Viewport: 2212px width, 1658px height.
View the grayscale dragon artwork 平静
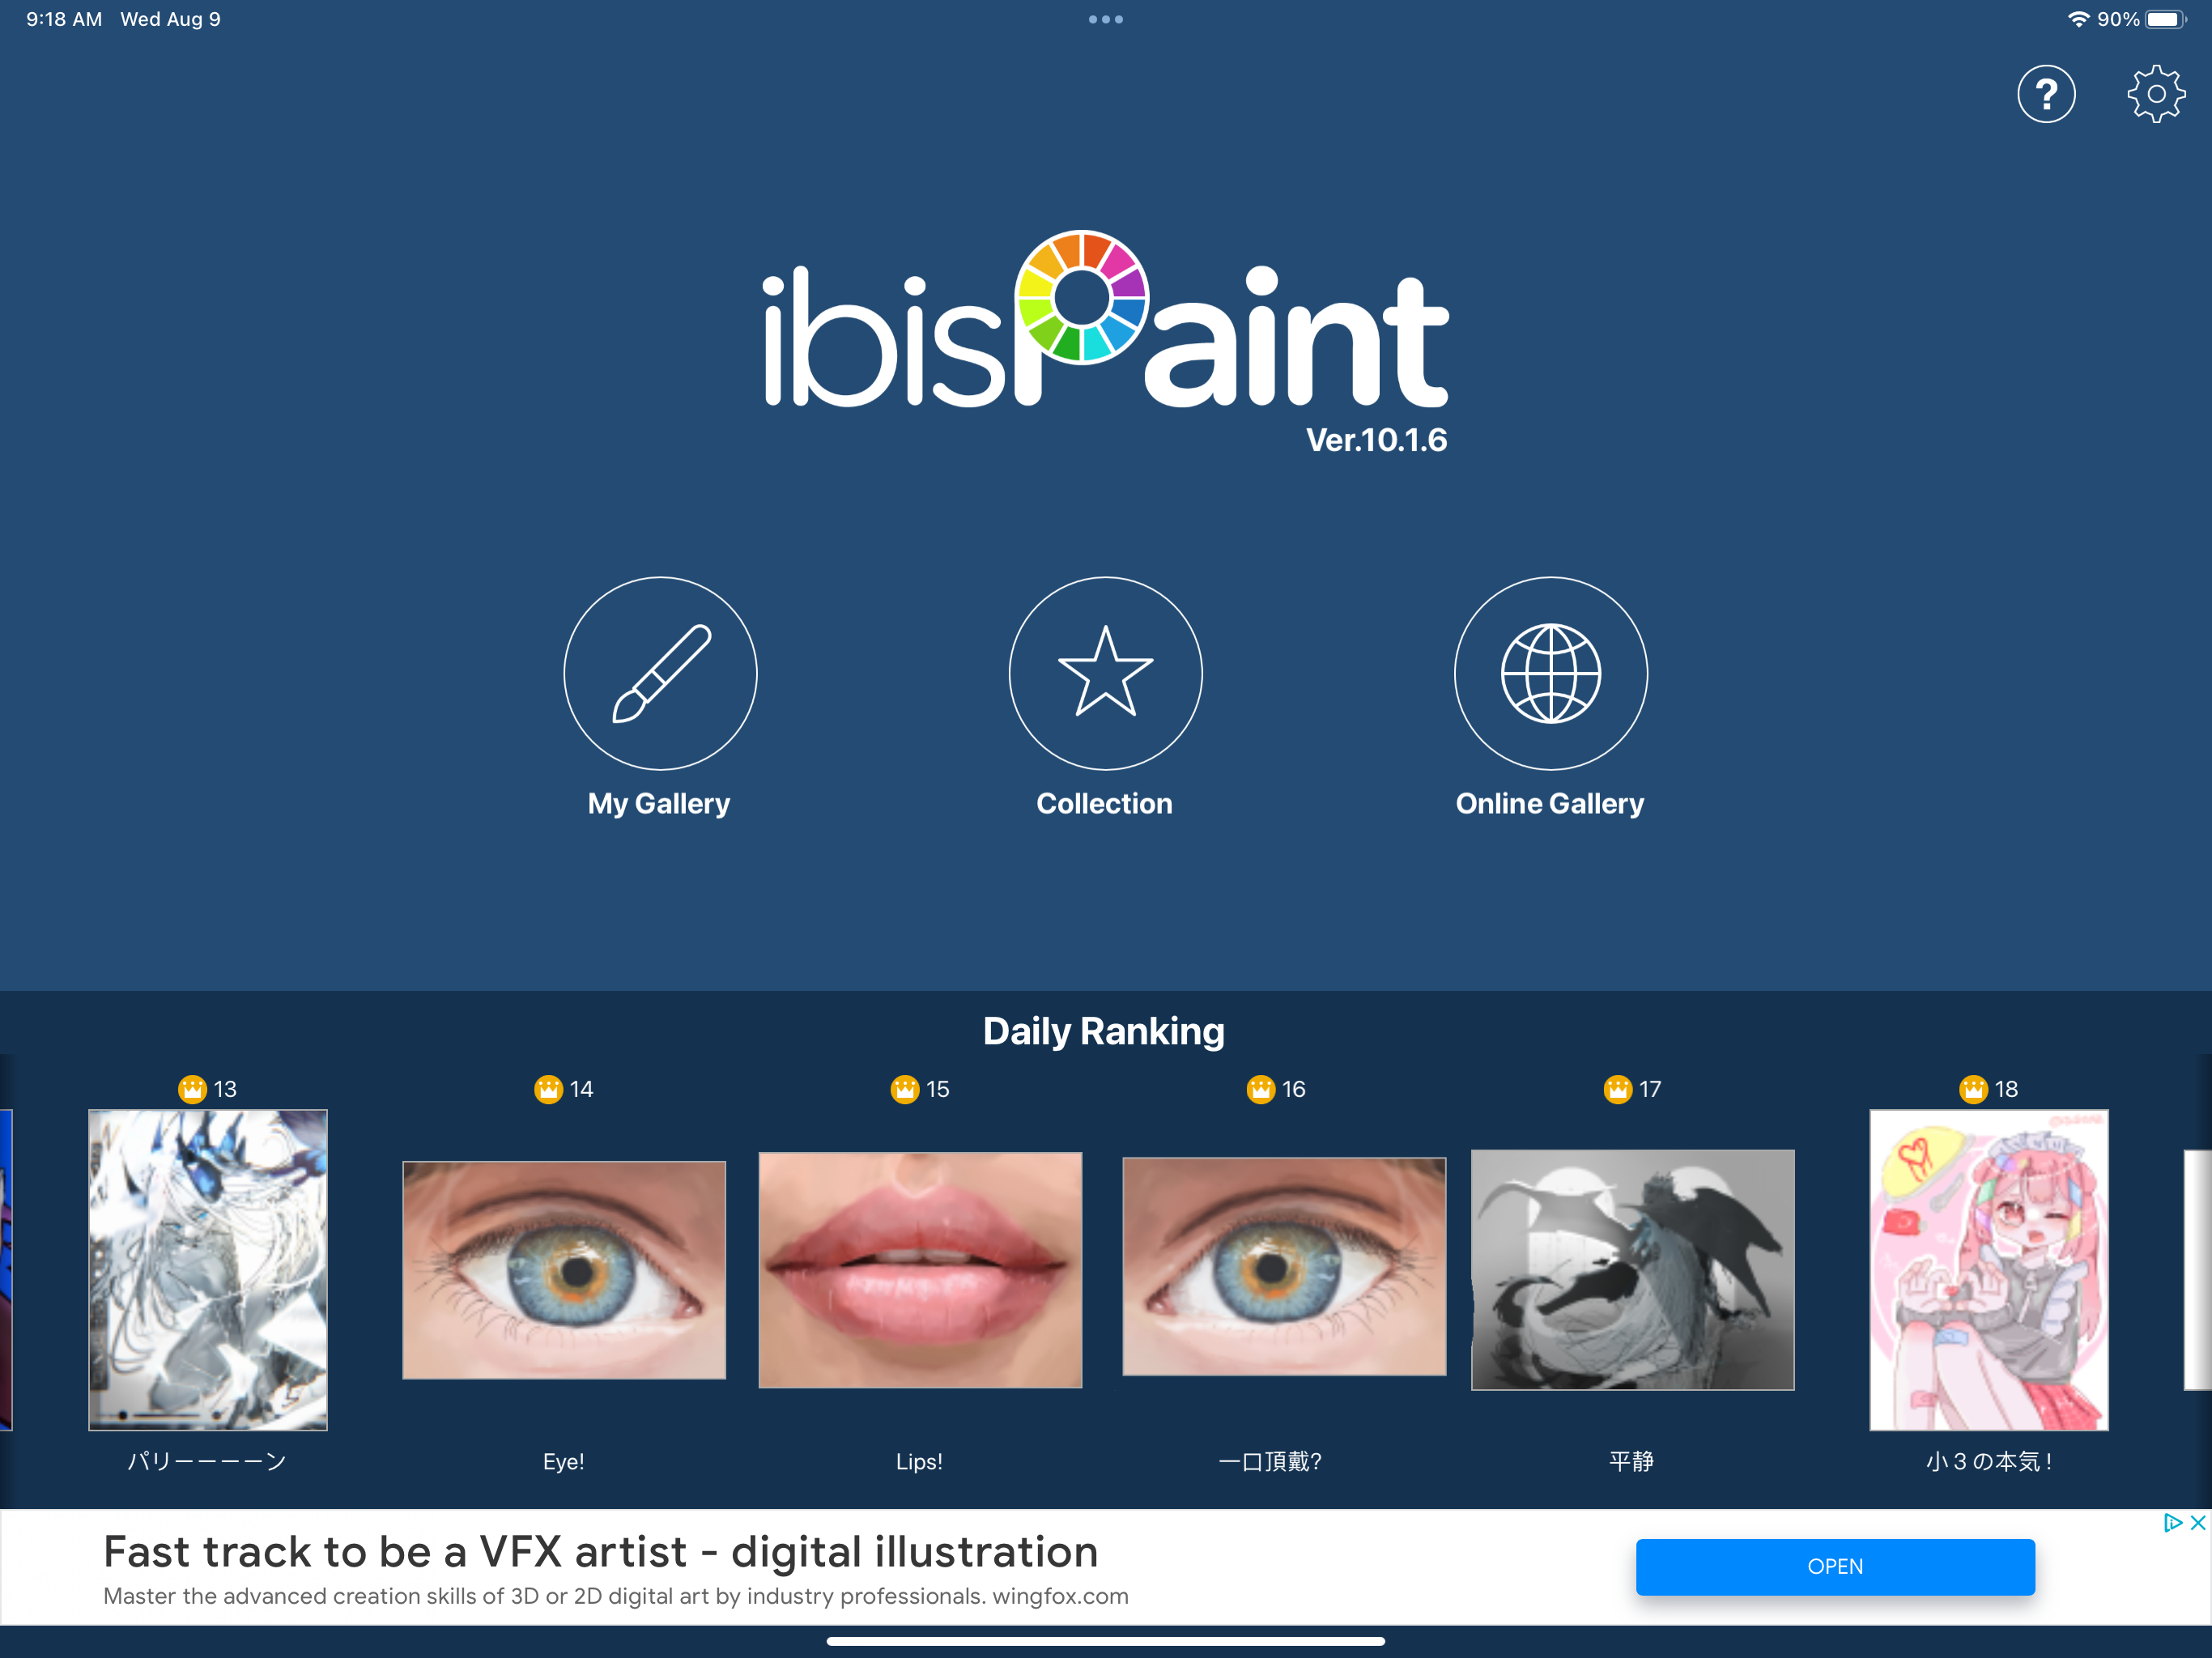coord(1632,1270)
